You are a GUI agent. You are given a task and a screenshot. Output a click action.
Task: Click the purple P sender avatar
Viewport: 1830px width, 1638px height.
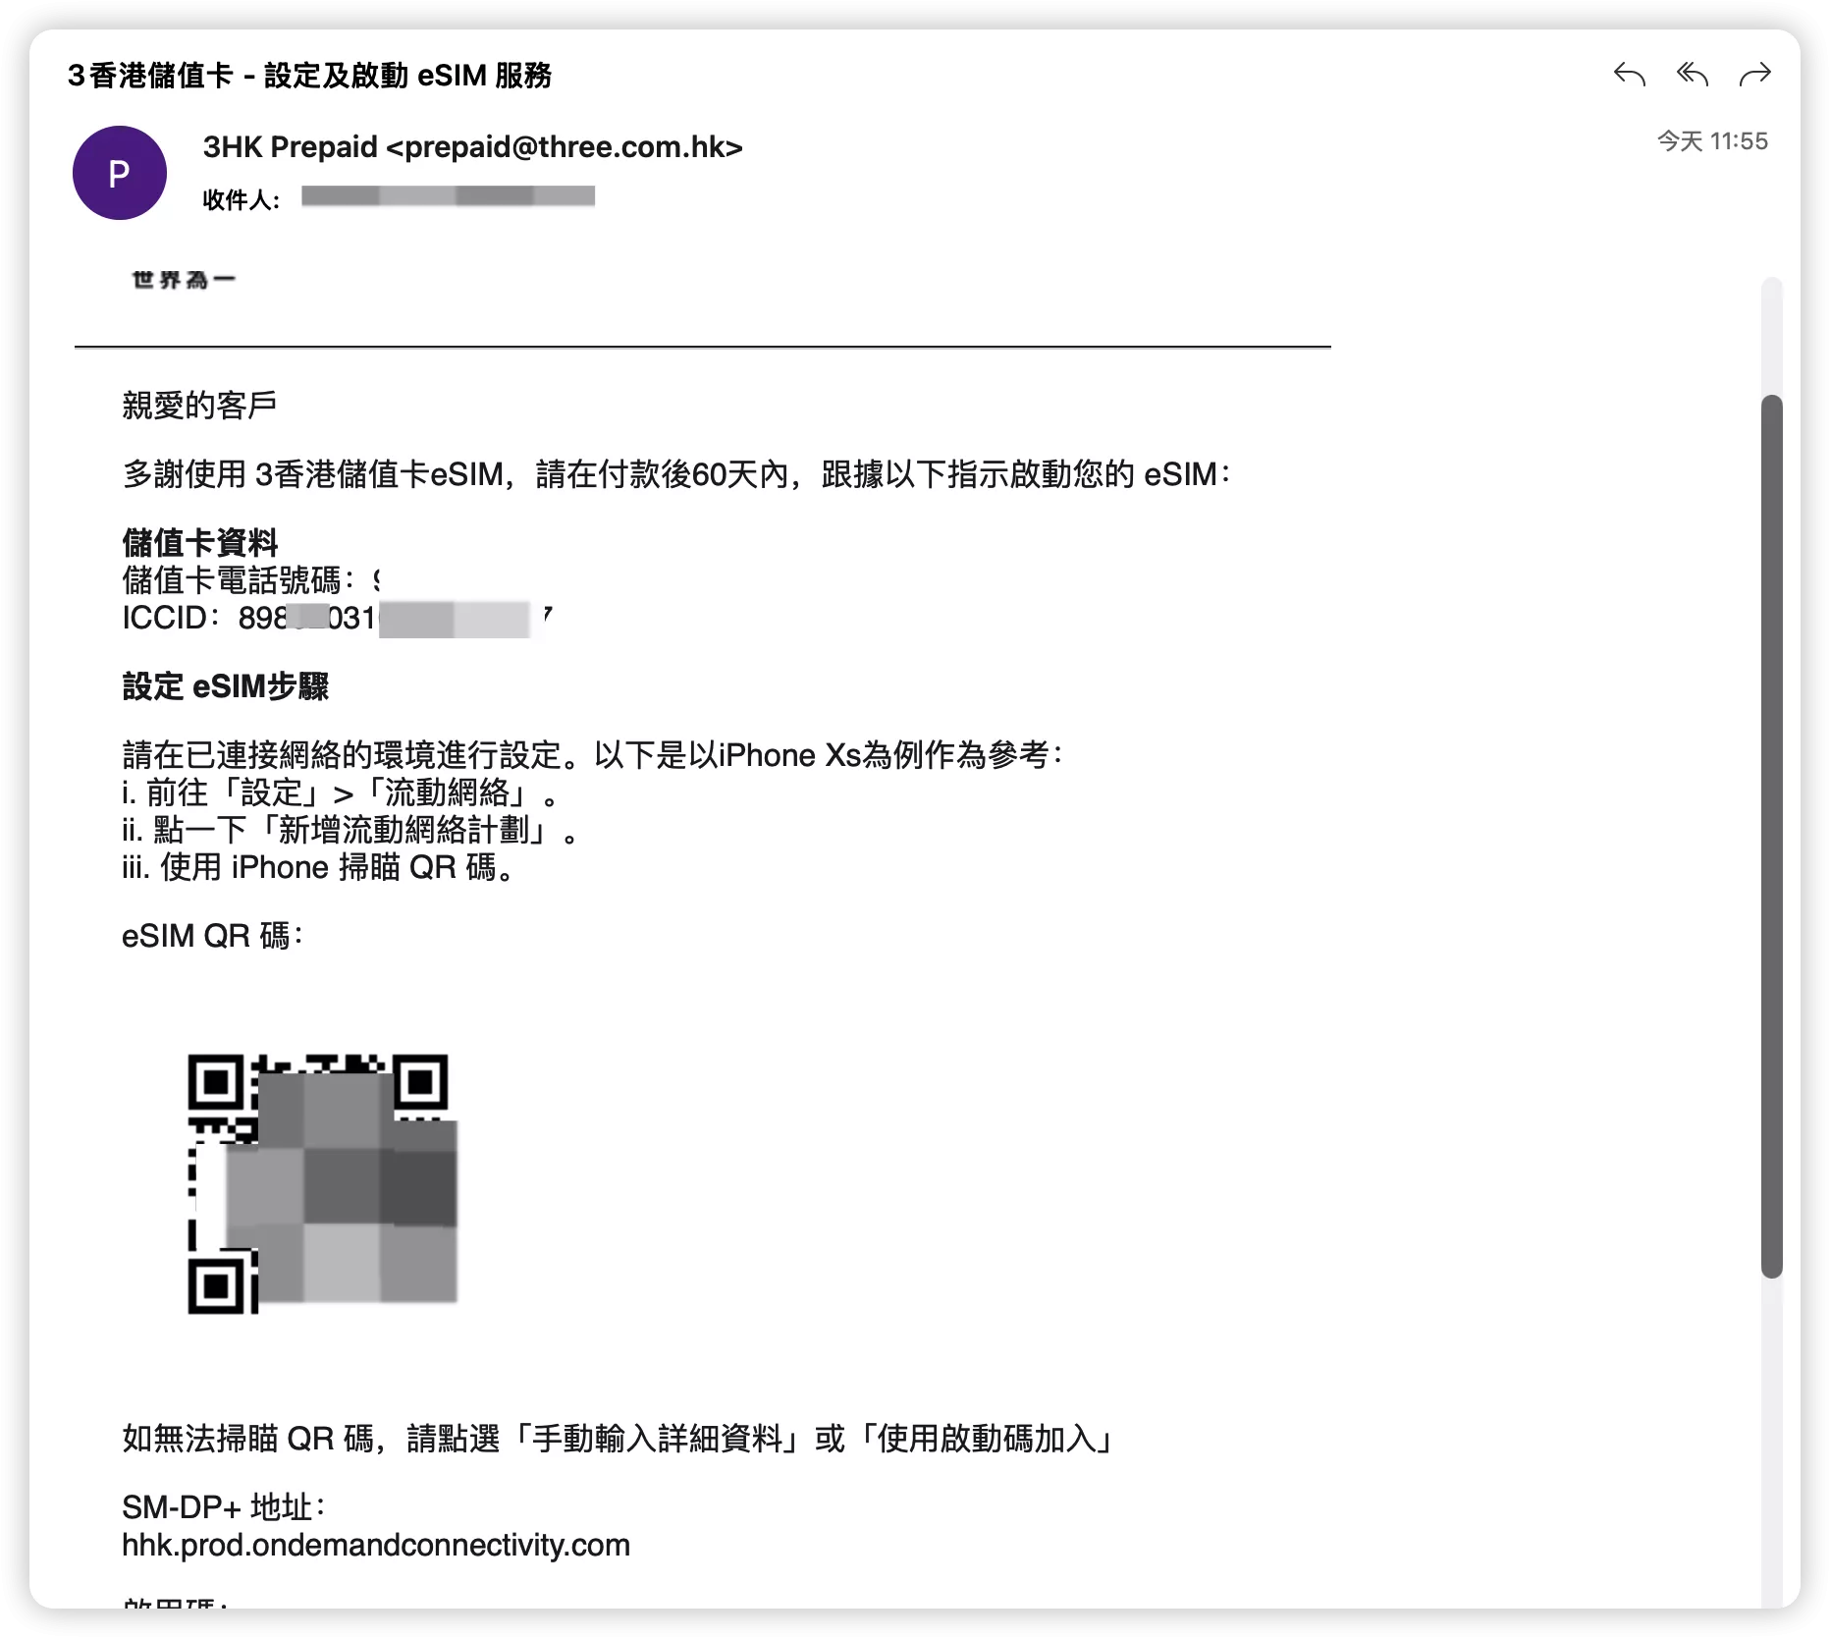pos(120,173)
